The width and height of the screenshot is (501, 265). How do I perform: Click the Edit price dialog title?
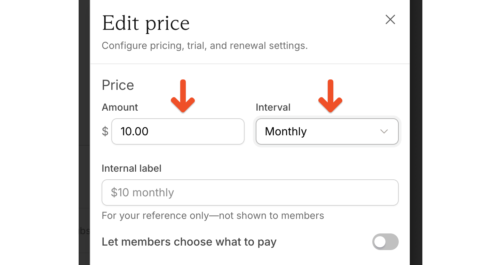click(x=146, y=23)
